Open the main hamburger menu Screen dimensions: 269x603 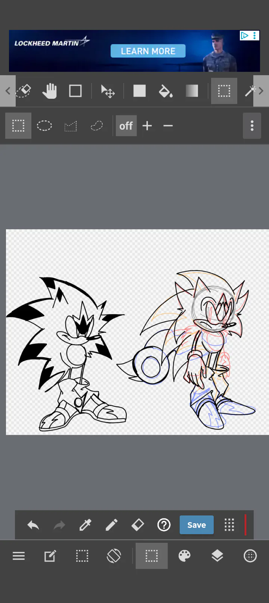click(x=19, y=556)
